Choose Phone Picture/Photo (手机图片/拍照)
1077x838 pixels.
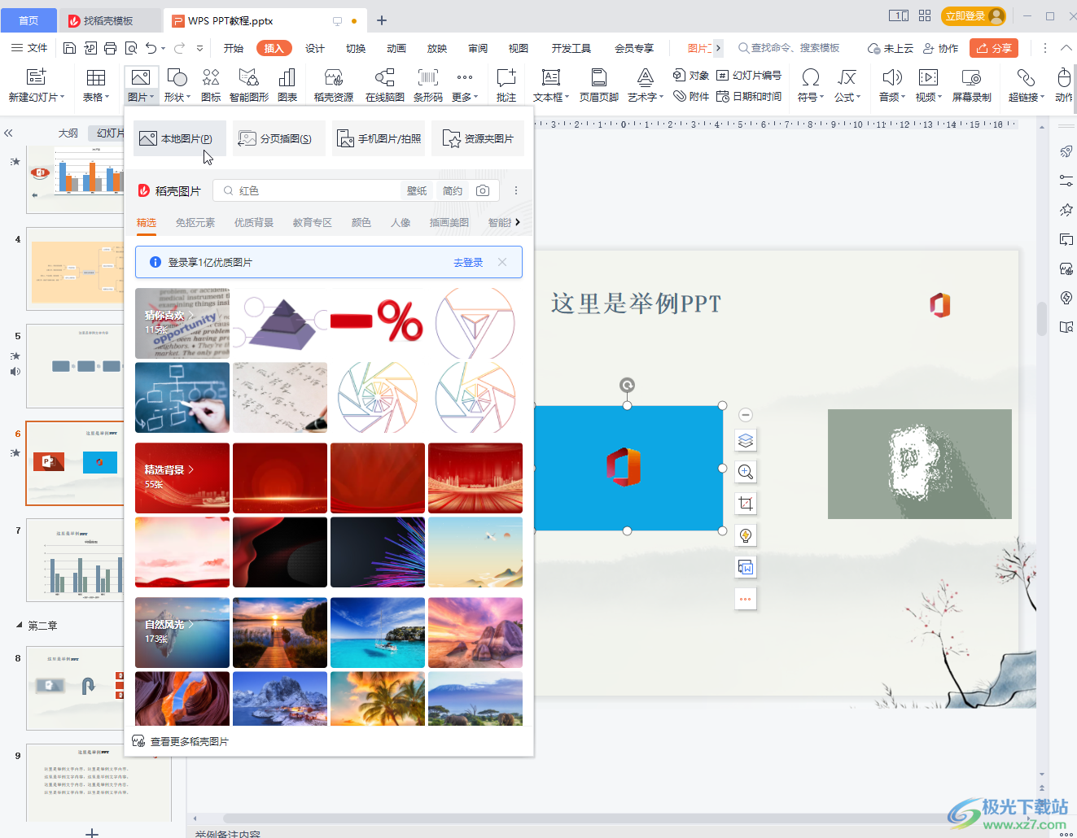(x=379, y=138)
